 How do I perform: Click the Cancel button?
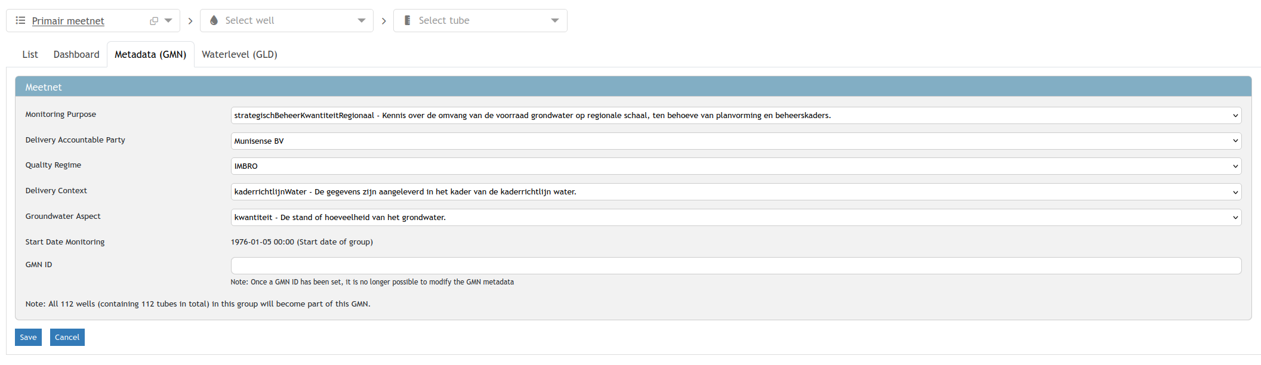tap(67, 337)
